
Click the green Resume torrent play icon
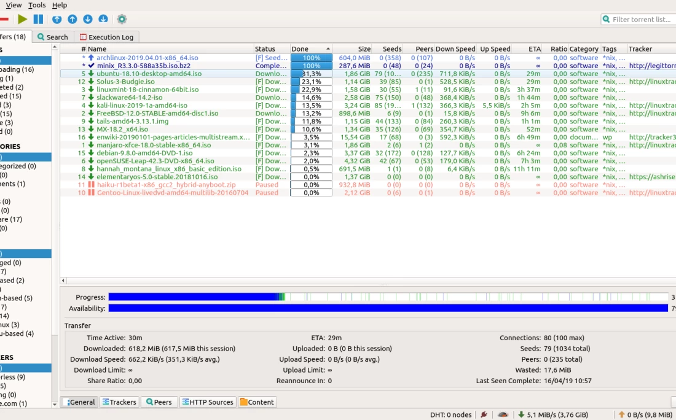23,20
